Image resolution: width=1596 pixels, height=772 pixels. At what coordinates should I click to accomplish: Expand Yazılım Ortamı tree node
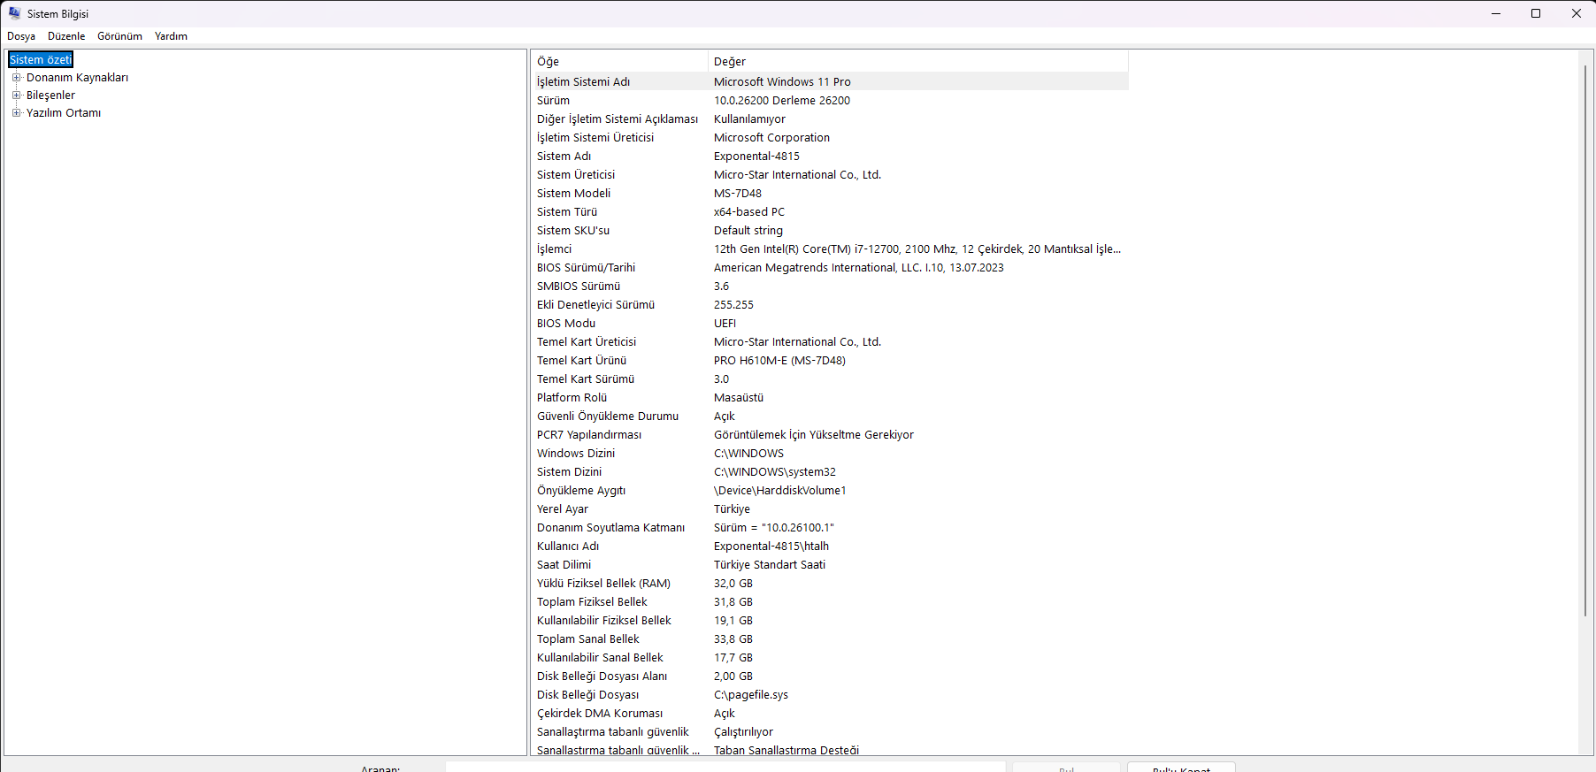coord(16,112)
